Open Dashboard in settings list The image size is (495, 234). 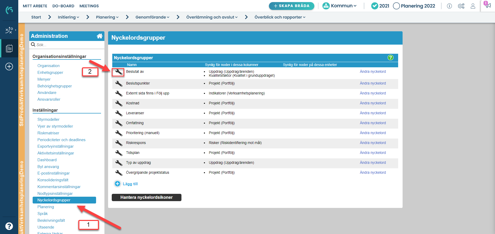pos(47,160)
